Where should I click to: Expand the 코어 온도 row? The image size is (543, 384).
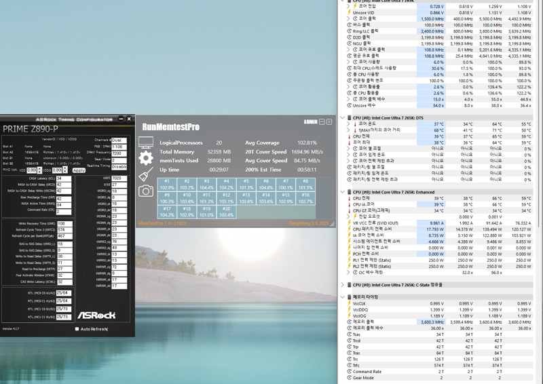point(348,123)
